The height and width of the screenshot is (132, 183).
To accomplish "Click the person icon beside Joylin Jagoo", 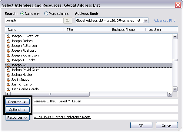I will pyautogui.click(x=8, y=79).
